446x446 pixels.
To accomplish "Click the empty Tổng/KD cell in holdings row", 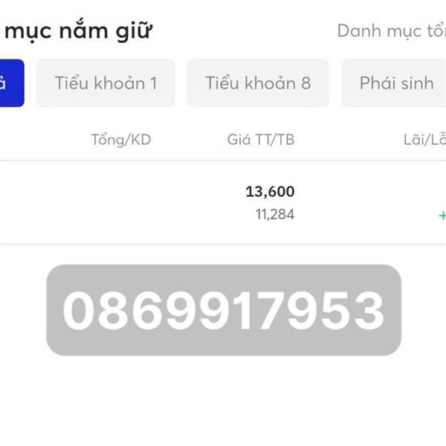I will click(121, 202).
